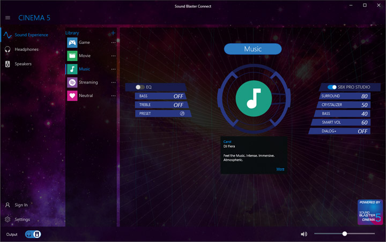Select the Neutral heart profile icon
This screenshot has height=242, width=386.
[x=72, y=96]
